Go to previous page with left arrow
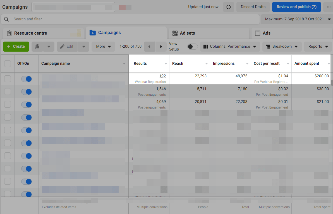333x214 pixels. tap(149, 47)
